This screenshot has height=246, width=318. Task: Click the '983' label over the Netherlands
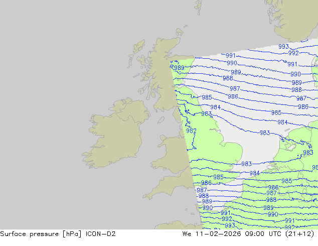(308, 153)
